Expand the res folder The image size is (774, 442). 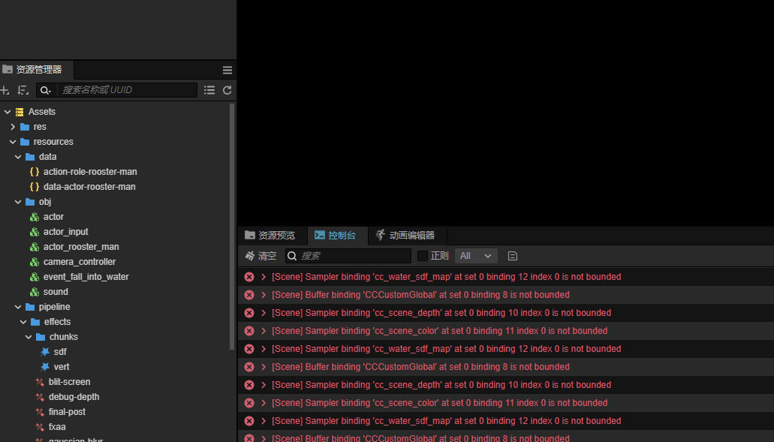(13, 127)
